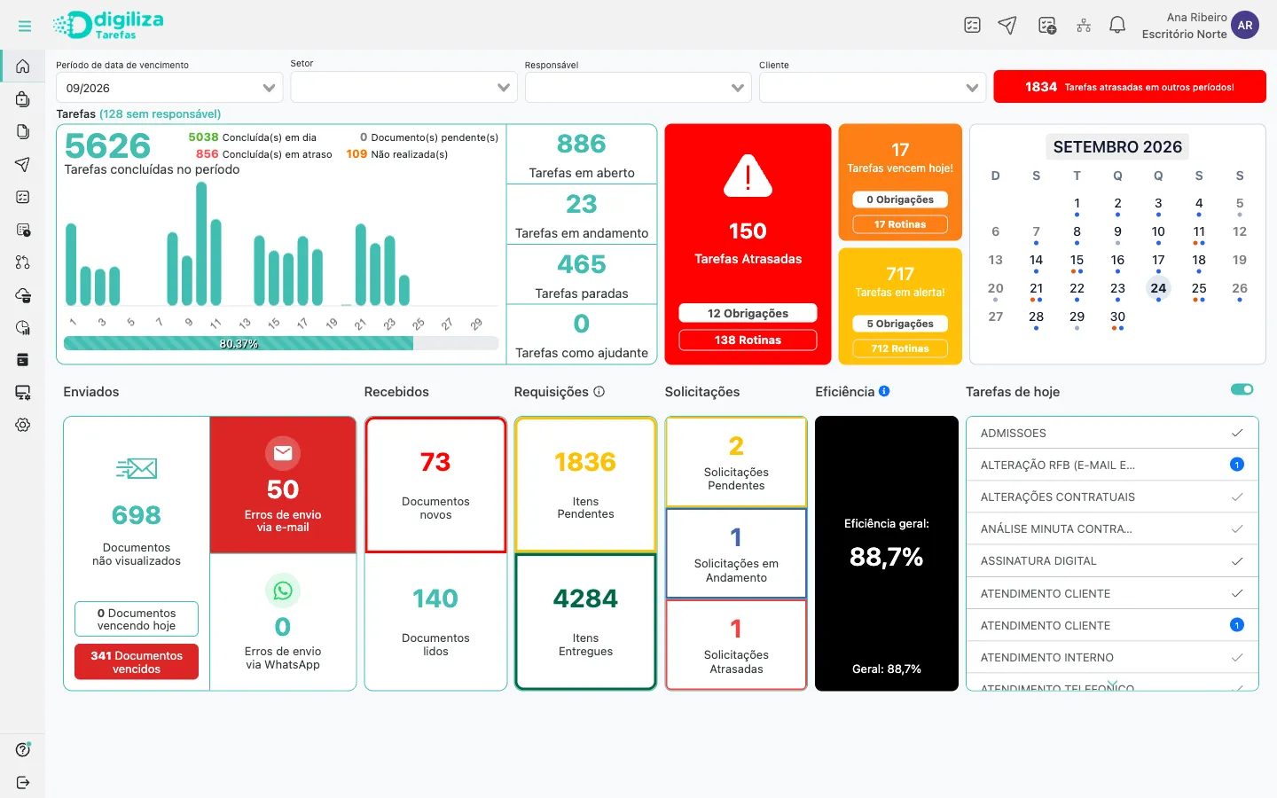Screen dimensions: 1277x798
Task: Open the organization hierarchy icon in the header
Action: (1084, 25)
